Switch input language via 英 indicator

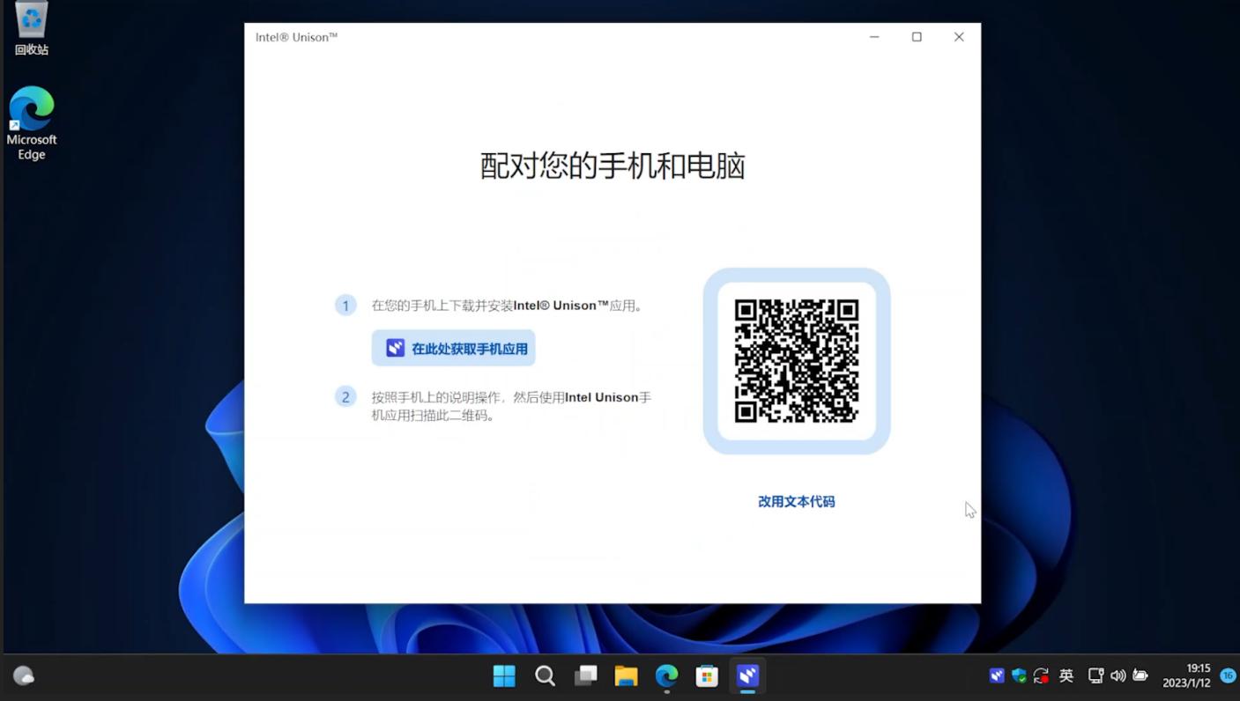(1066, 675)
